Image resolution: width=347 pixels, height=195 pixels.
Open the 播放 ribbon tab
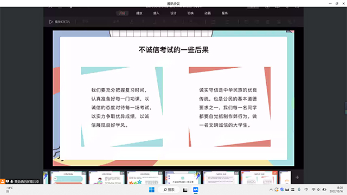click(139, 13)
